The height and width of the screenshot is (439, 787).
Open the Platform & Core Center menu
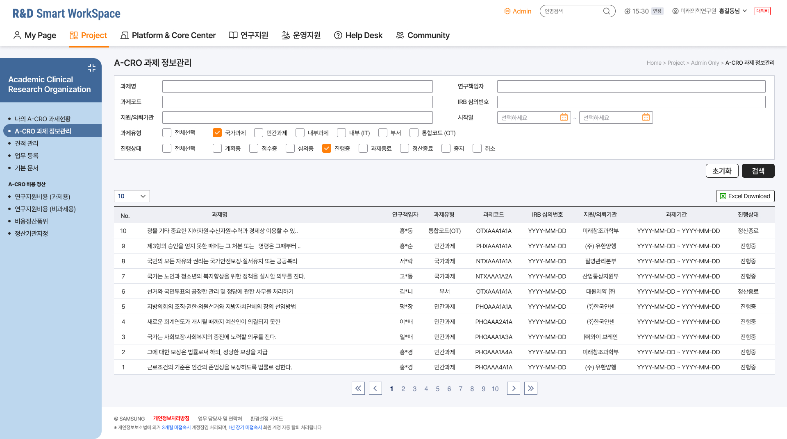[168, 35]
